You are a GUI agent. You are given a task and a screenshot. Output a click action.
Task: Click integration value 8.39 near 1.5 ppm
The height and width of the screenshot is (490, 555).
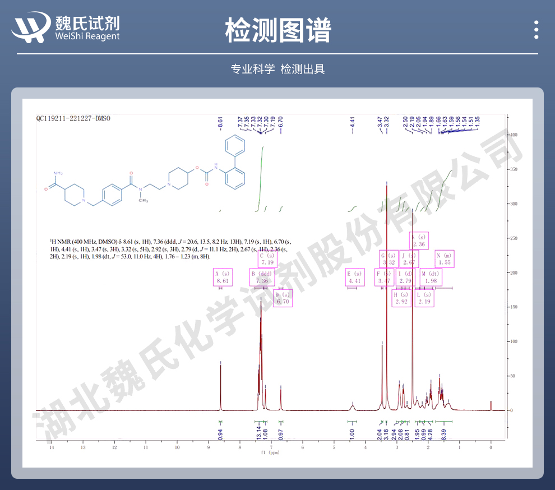[x=444, y=434]
